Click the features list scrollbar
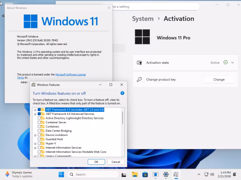Screen dimensions: 241x180 point(123,118)
